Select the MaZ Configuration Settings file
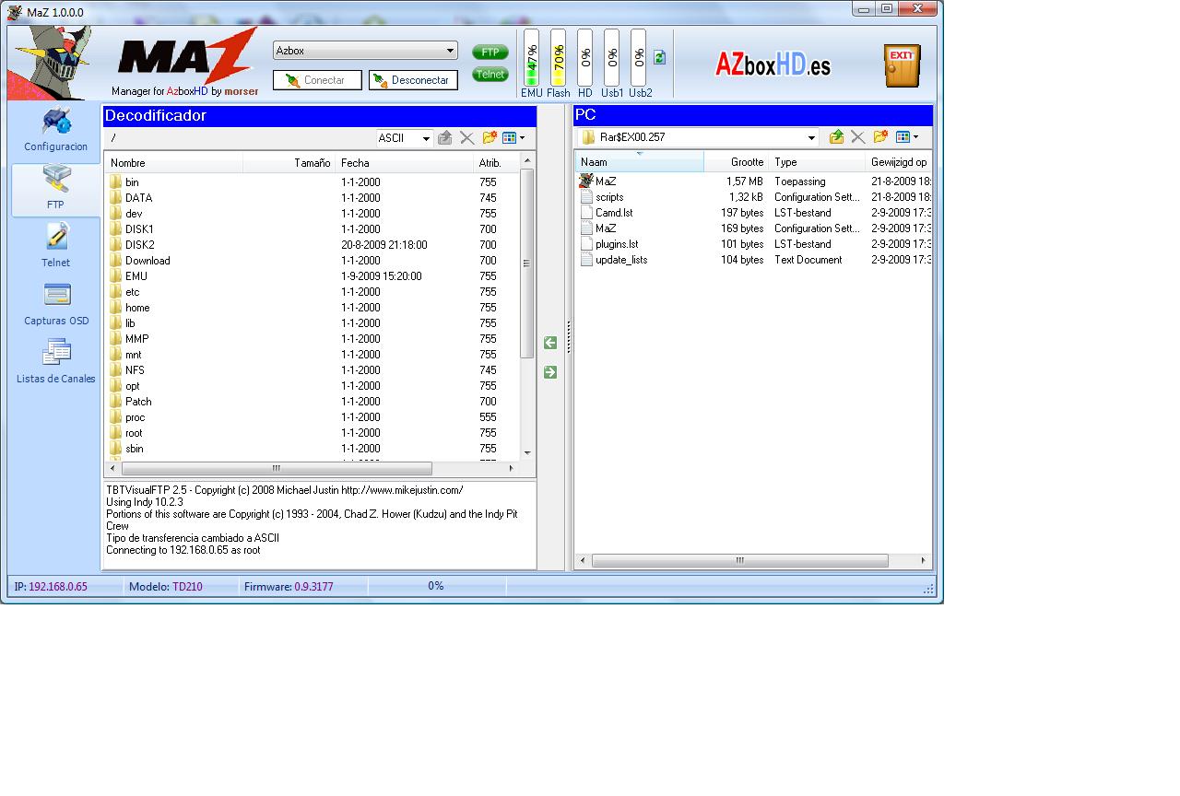1180x796 pixels. [x=754, y=228]
